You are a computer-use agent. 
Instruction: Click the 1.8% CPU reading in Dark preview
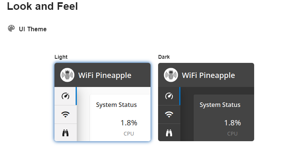[x=232, y=123]
